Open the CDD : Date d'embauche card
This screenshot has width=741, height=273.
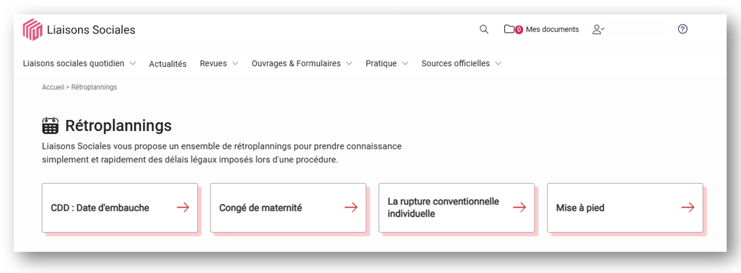tap(120, 207)
